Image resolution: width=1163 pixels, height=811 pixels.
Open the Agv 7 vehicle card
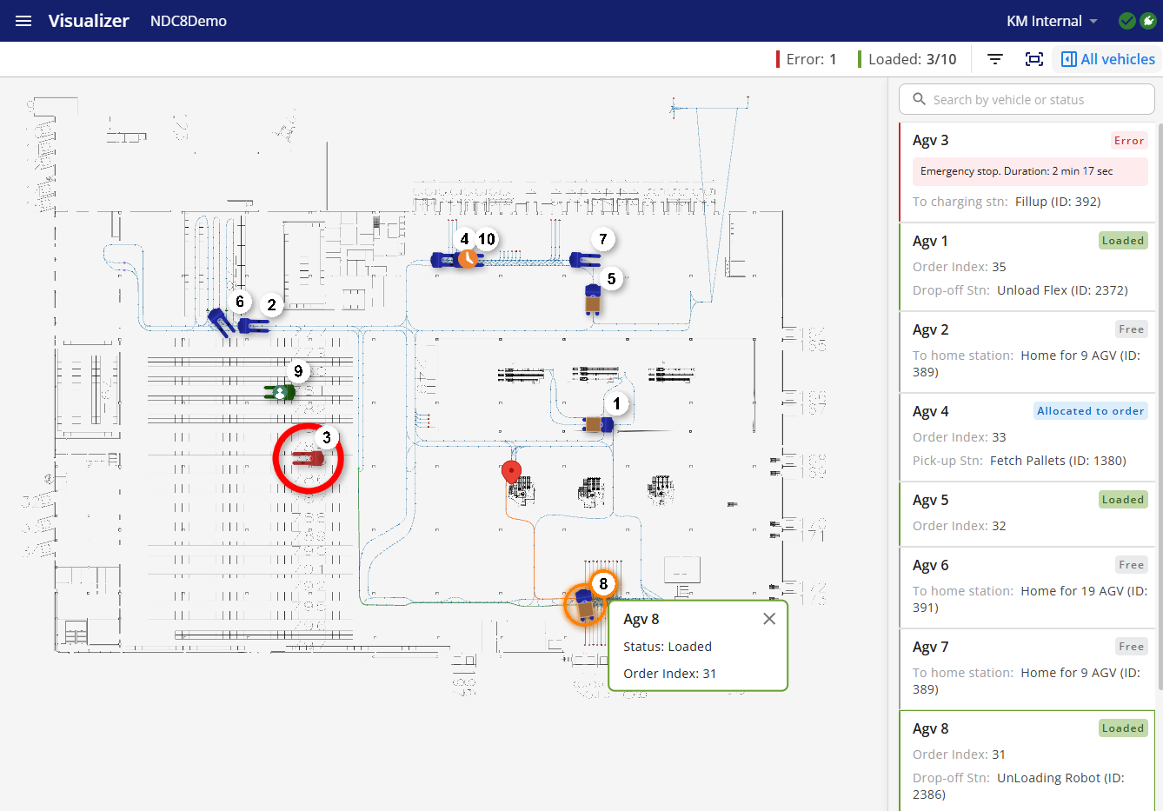tap(1027, 668)
